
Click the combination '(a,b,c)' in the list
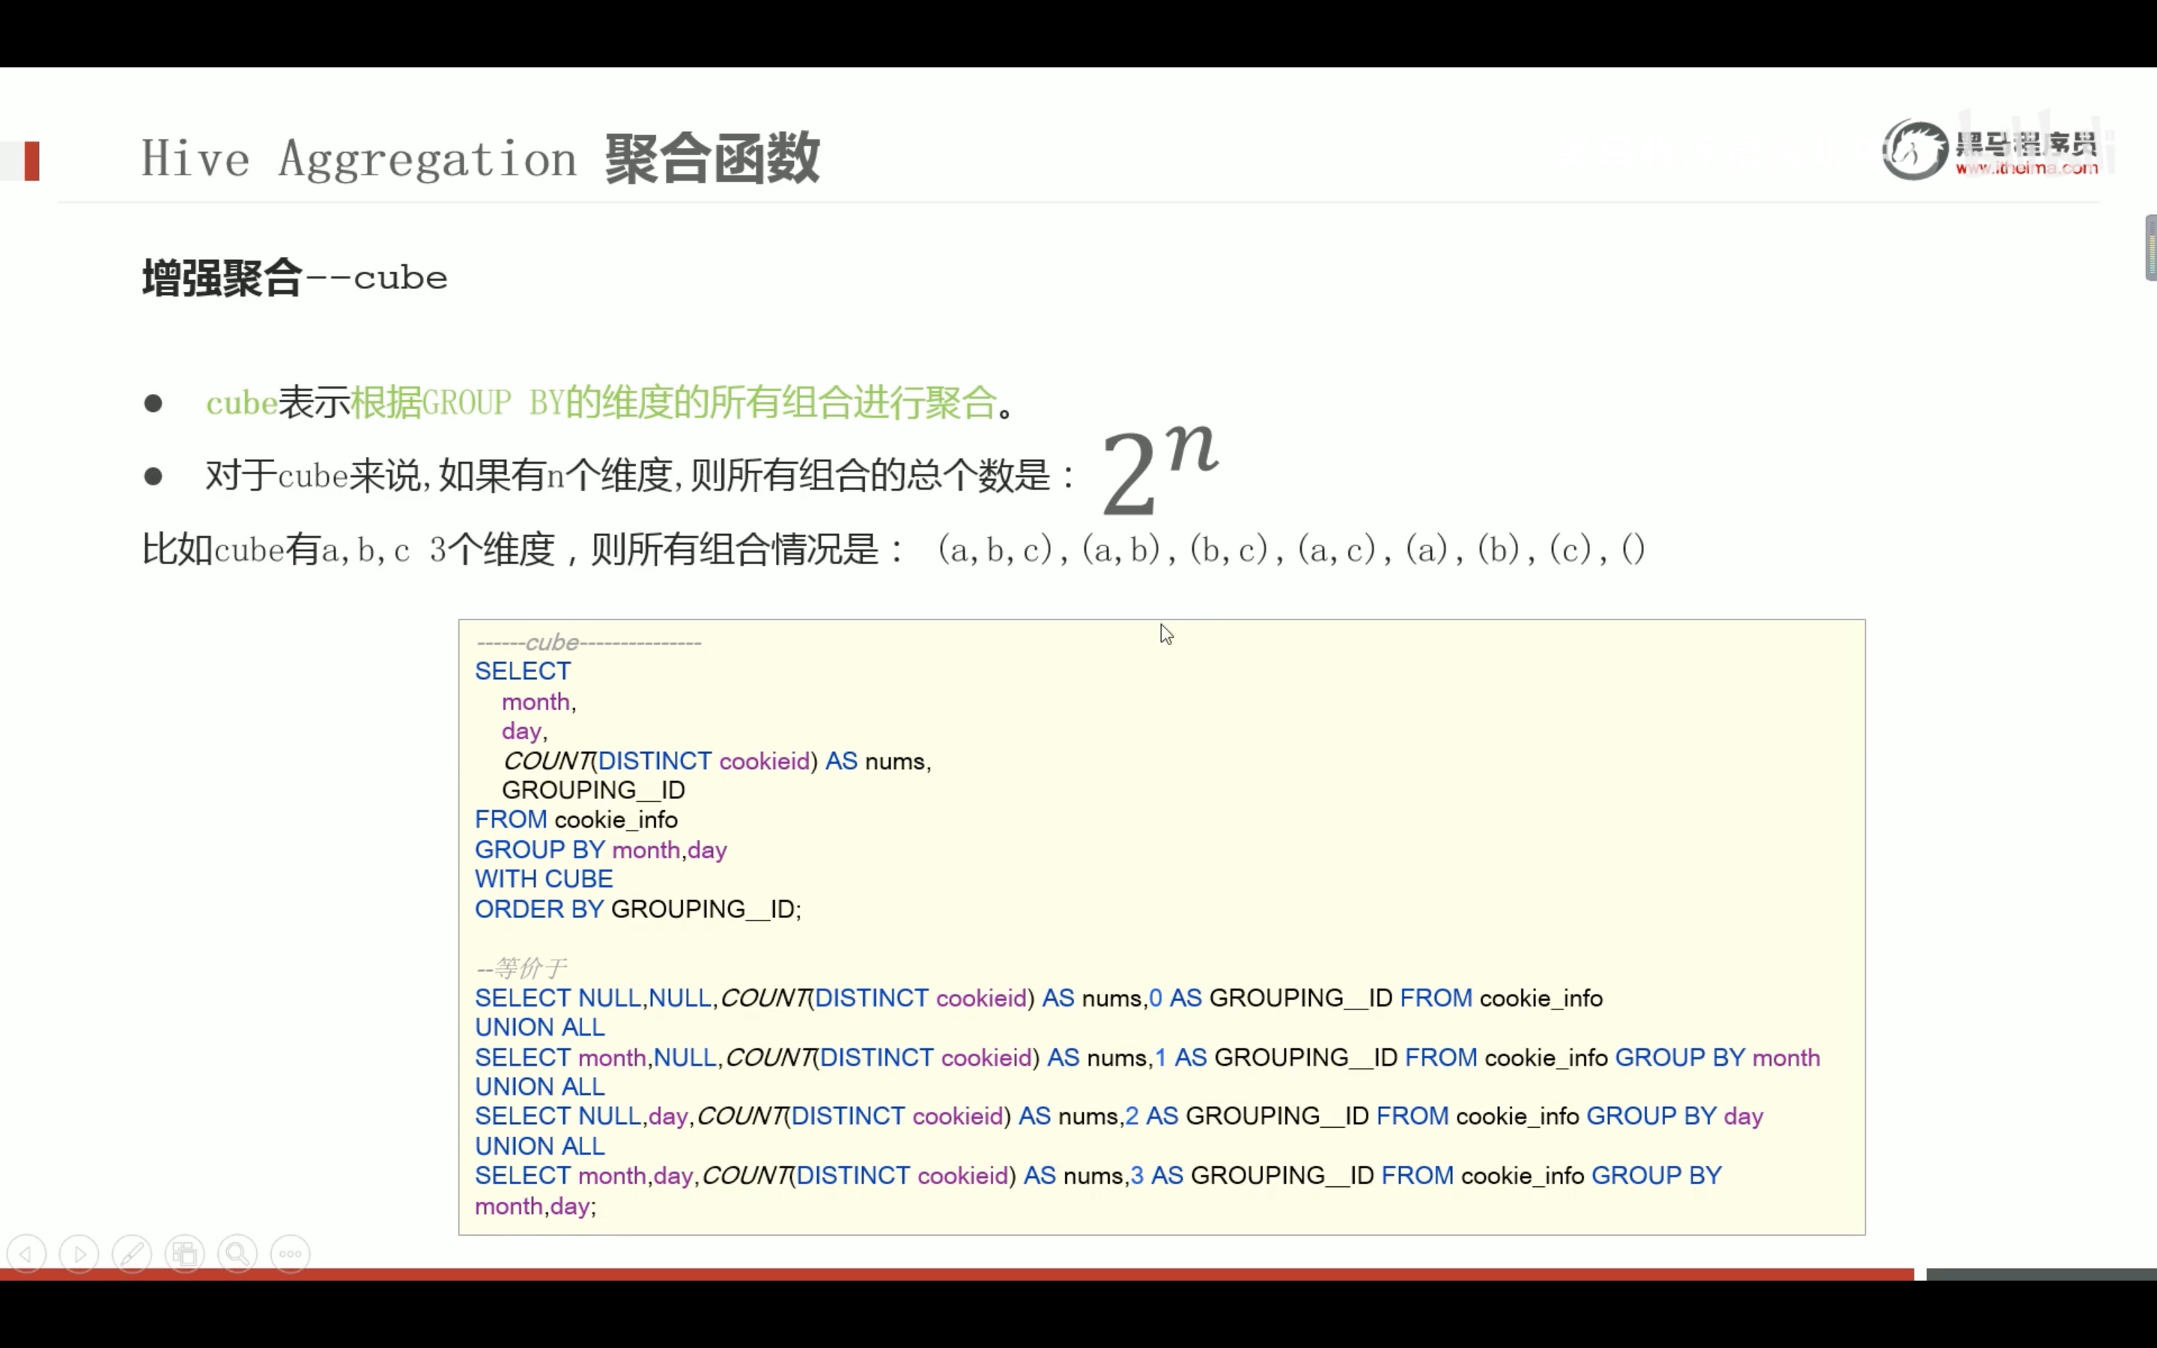995,549
